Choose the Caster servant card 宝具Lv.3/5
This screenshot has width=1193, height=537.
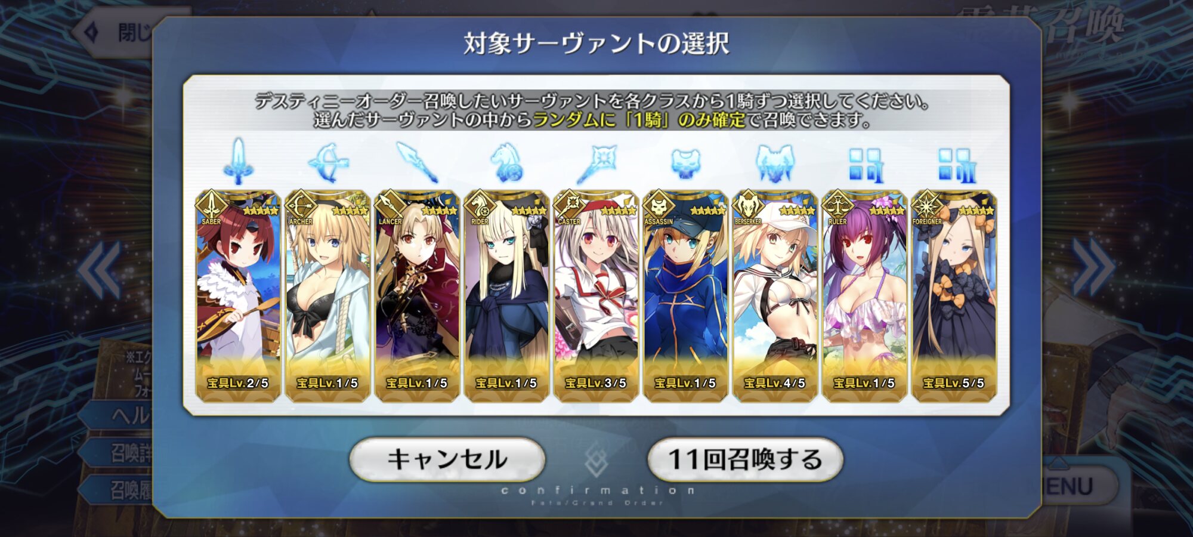click(x=596, y=296)
